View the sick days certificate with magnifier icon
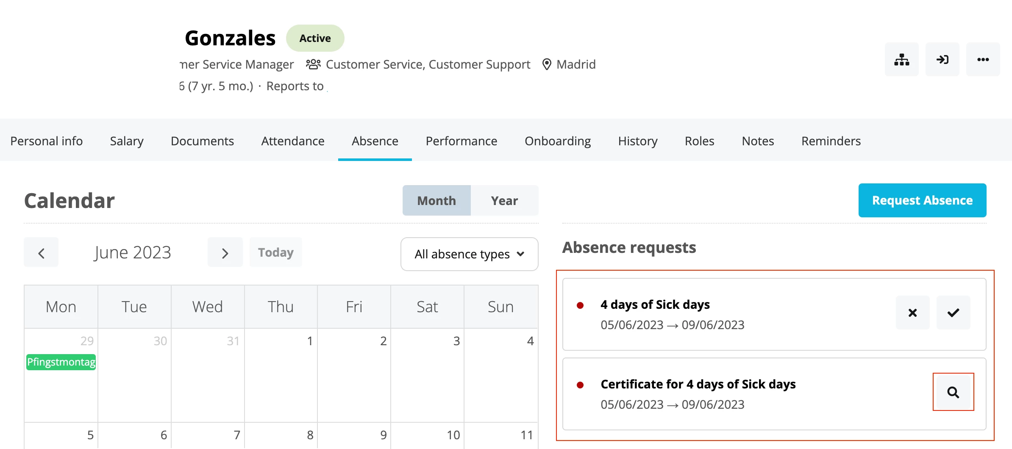This screenshot has height=449, width=1012. tap(953, 392)
